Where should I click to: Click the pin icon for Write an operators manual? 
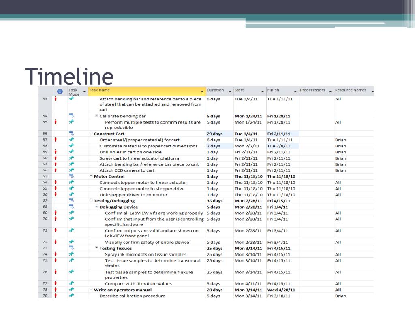click(x=71, y=289)
